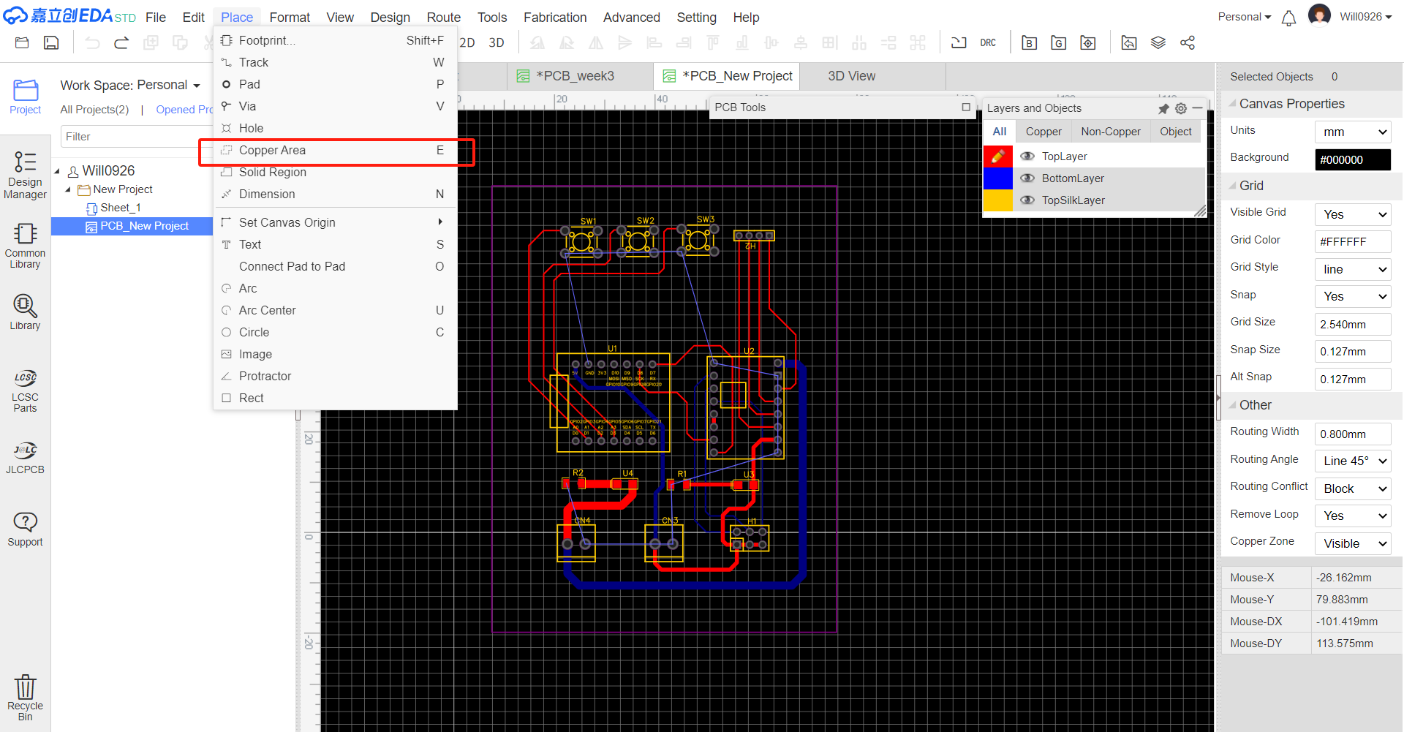Open the Units dropdown
This screenshot has height=732, width=1404.
[1352, 132]
